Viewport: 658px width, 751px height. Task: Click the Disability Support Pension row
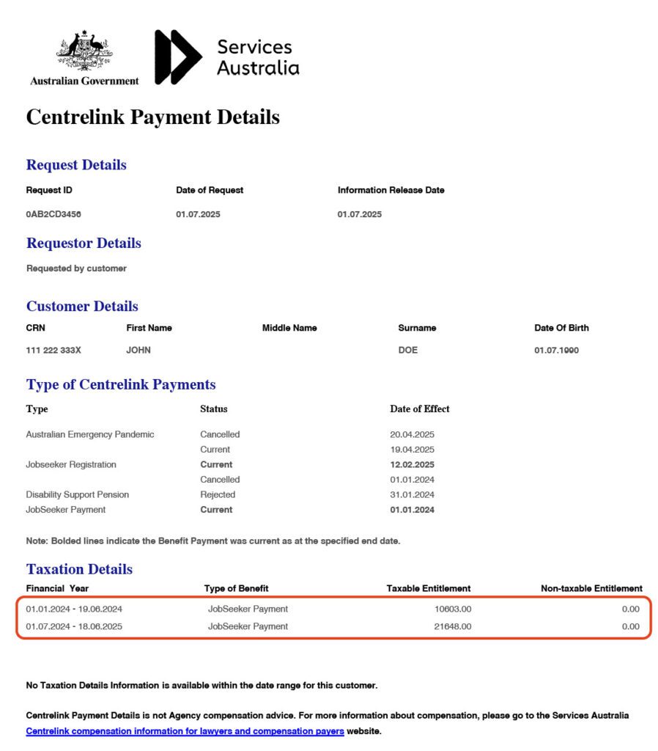coord(230,495)
